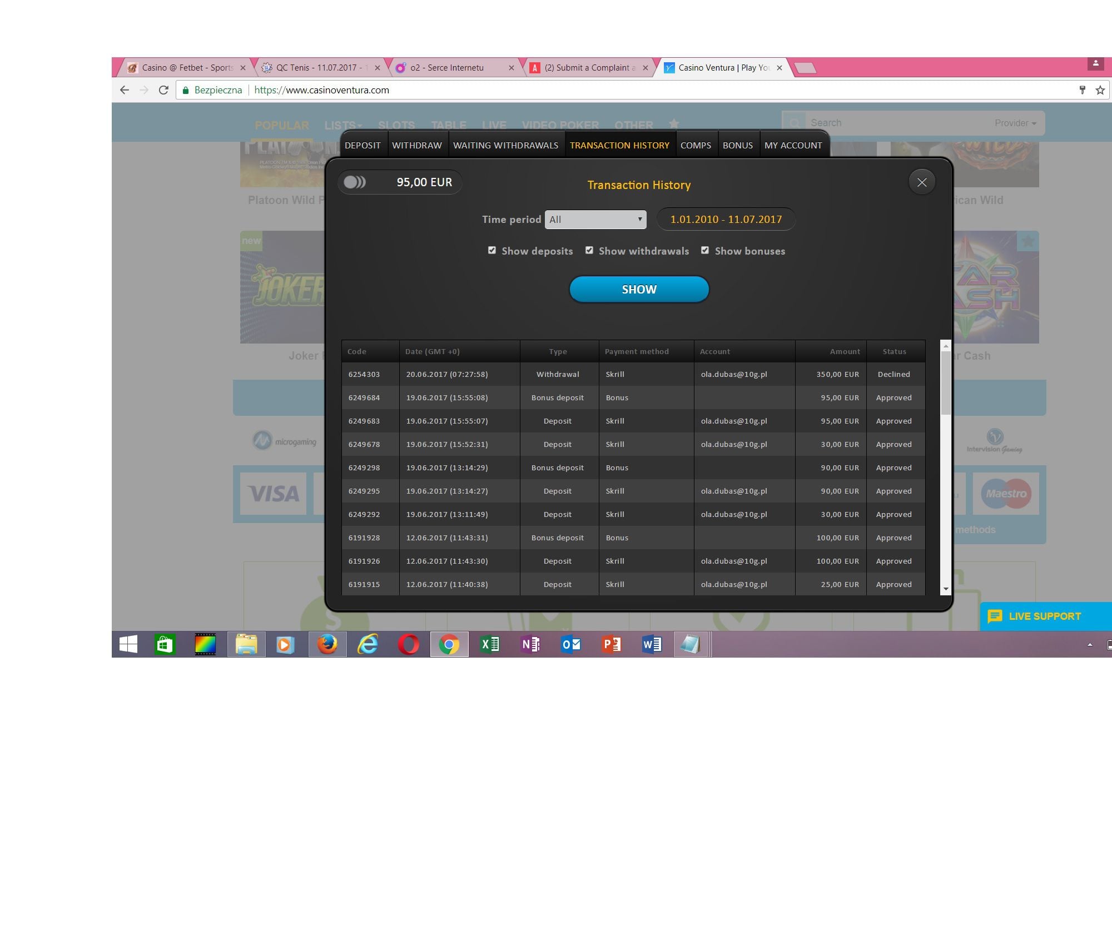Click date 12.06.2017 (11:43:31)
This screenshot has height=945, width=1112.
pos(447,538)
